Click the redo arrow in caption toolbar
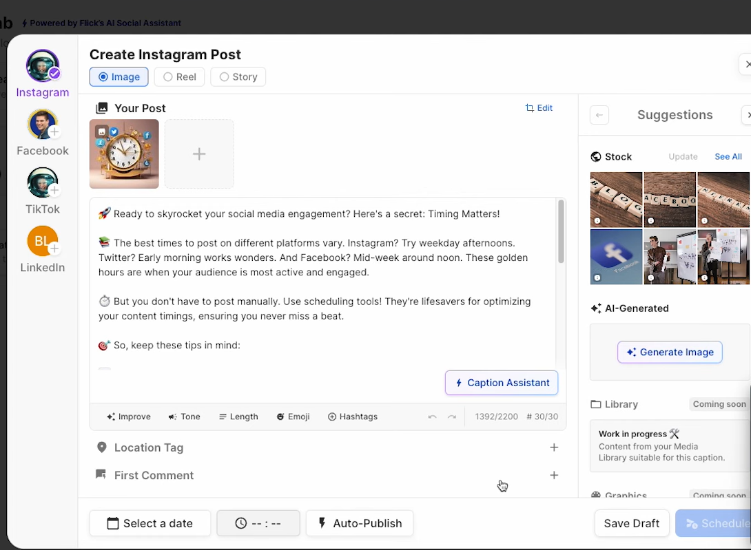 [452, 417]
